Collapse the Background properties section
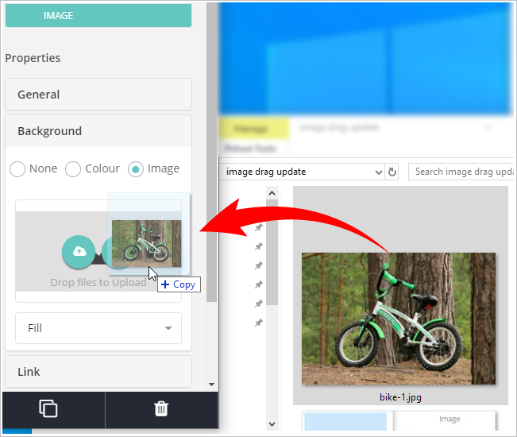 (98, 131)
